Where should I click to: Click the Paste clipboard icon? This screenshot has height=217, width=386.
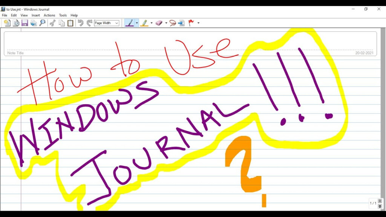[70, 23]
